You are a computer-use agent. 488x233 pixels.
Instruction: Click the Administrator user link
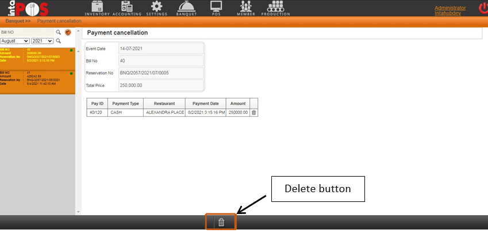[450, 8]
